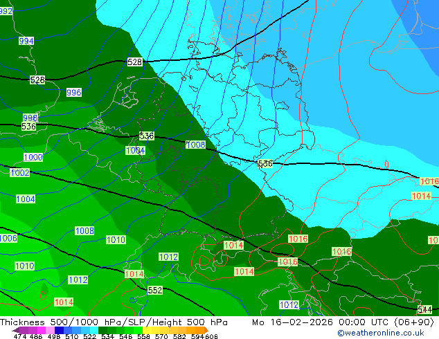Click the 570 value under the legend
The width and height of the screenshot is (439, 339).
161,336
